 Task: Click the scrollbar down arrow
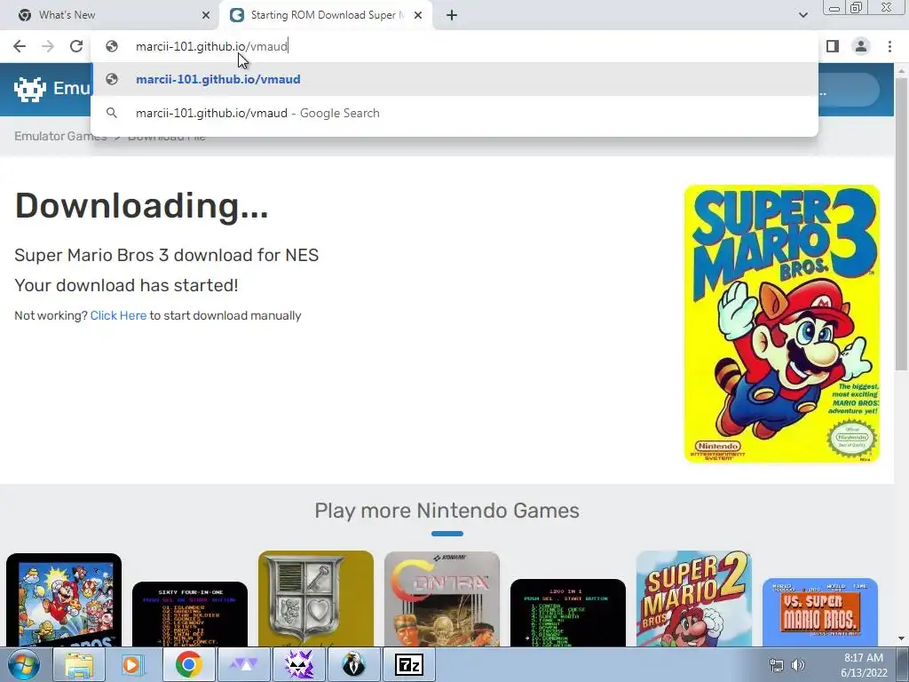tap(901, 638)
